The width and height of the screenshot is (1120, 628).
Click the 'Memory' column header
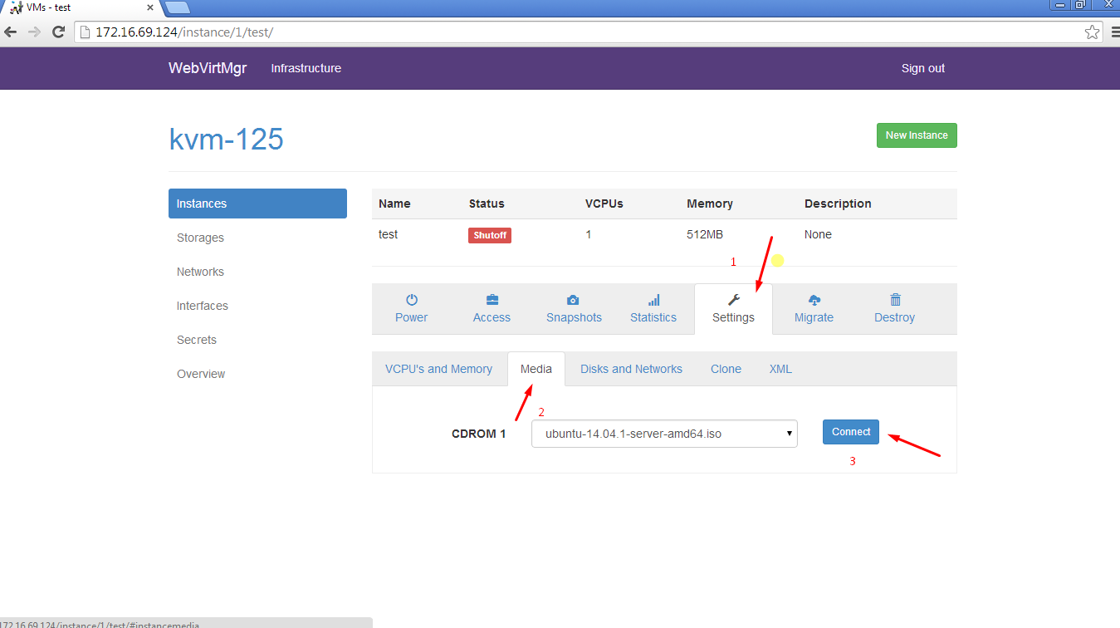710,204
